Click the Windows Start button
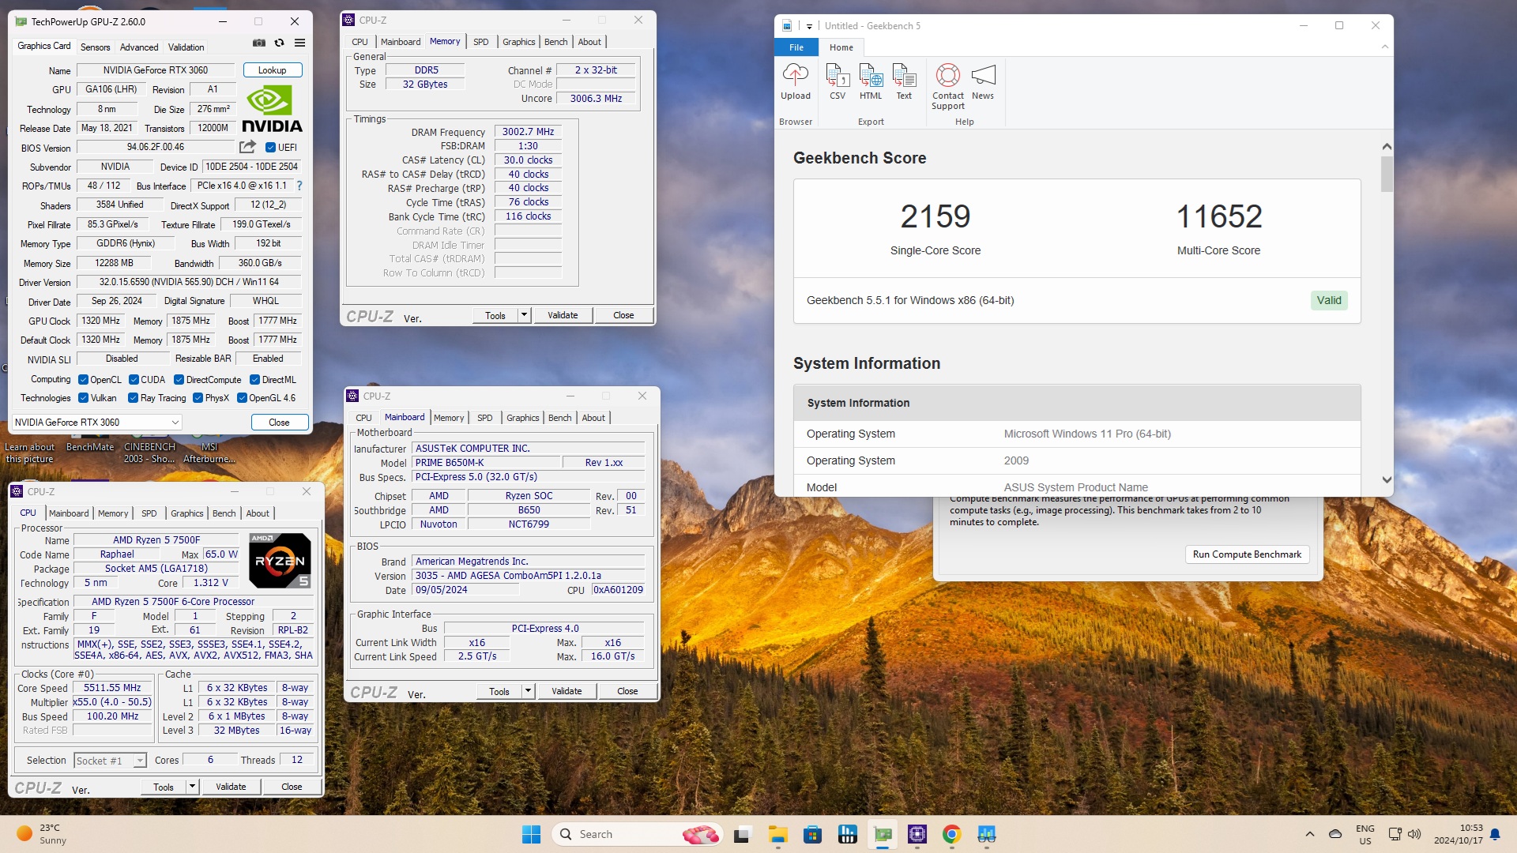 531,834
